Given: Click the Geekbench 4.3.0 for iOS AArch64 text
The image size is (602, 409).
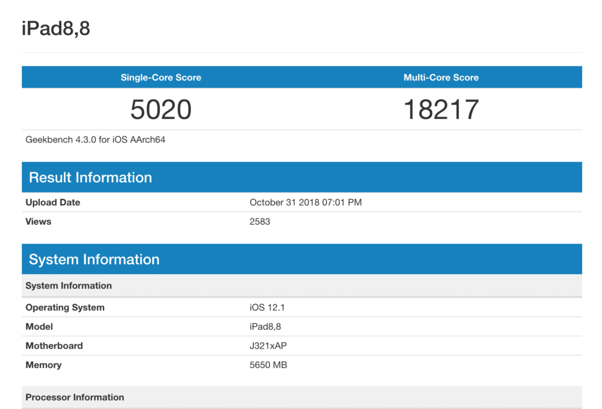Looking at the screenshot, I should tap(95, 140).
